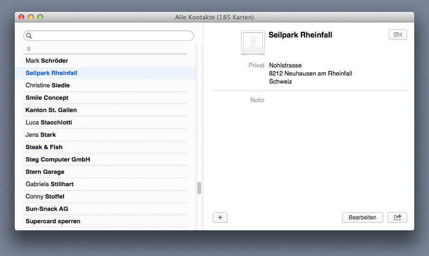The image size is (429, 256).
Task: Start a FaceTime video call
Action: (x=398, y=35)
